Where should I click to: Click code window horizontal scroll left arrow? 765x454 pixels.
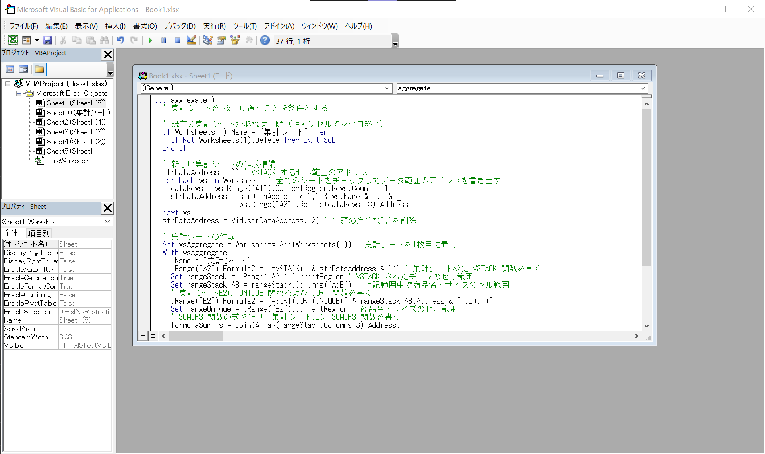[164, 336]
